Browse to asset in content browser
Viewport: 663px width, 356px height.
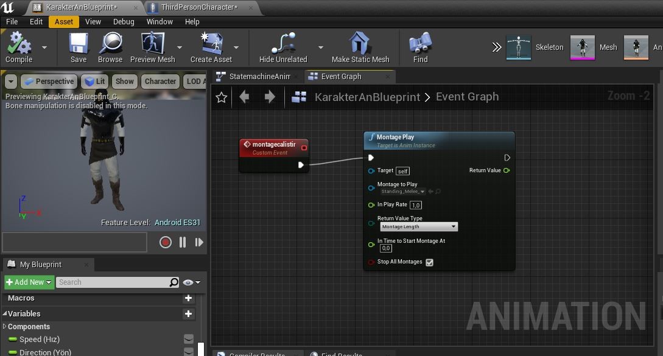tap(110, 47)
